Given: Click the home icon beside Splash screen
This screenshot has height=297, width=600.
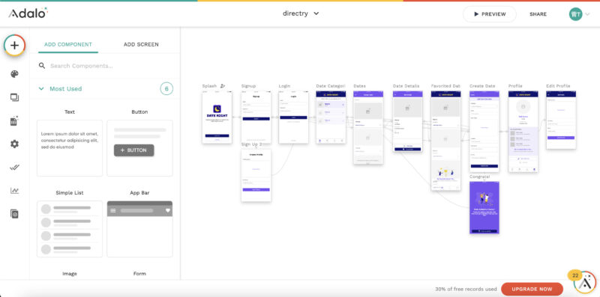Looking at the screenshot, I should pyautogui.click(x=223, y=86).
